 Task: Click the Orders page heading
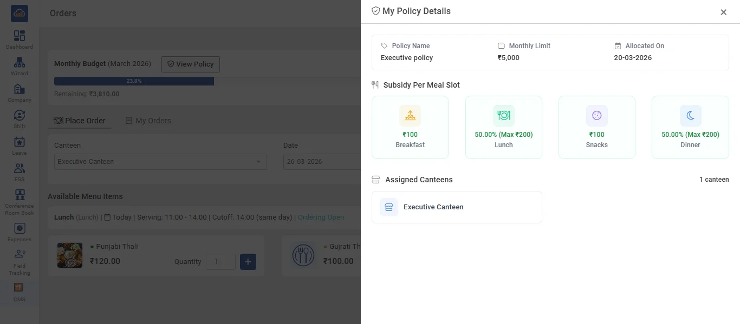click(63, 13)
